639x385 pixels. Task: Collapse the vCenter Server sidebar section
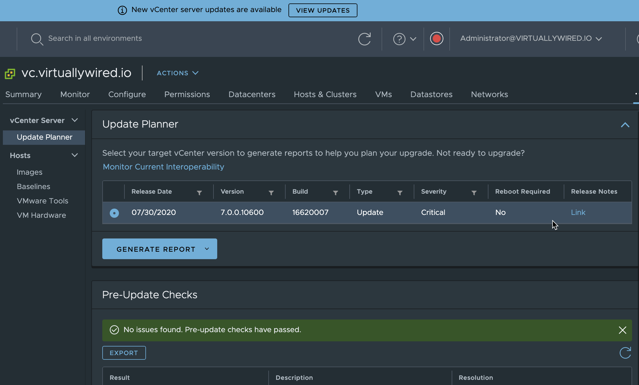coord(75,120)
